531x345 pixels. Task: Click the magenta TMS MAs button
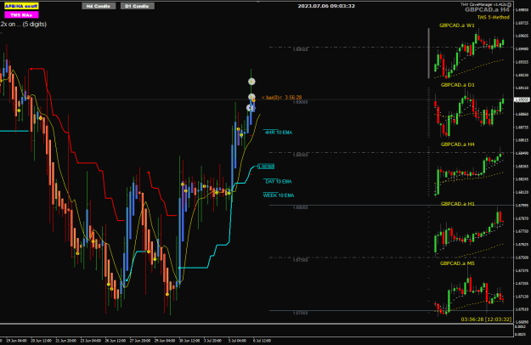click(x=21, y=15)
